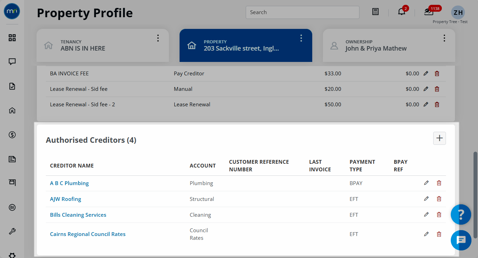Open the wrench maintenance icon in sidebar
Viewport: 478px width, 258px height.
click(12, 232)
